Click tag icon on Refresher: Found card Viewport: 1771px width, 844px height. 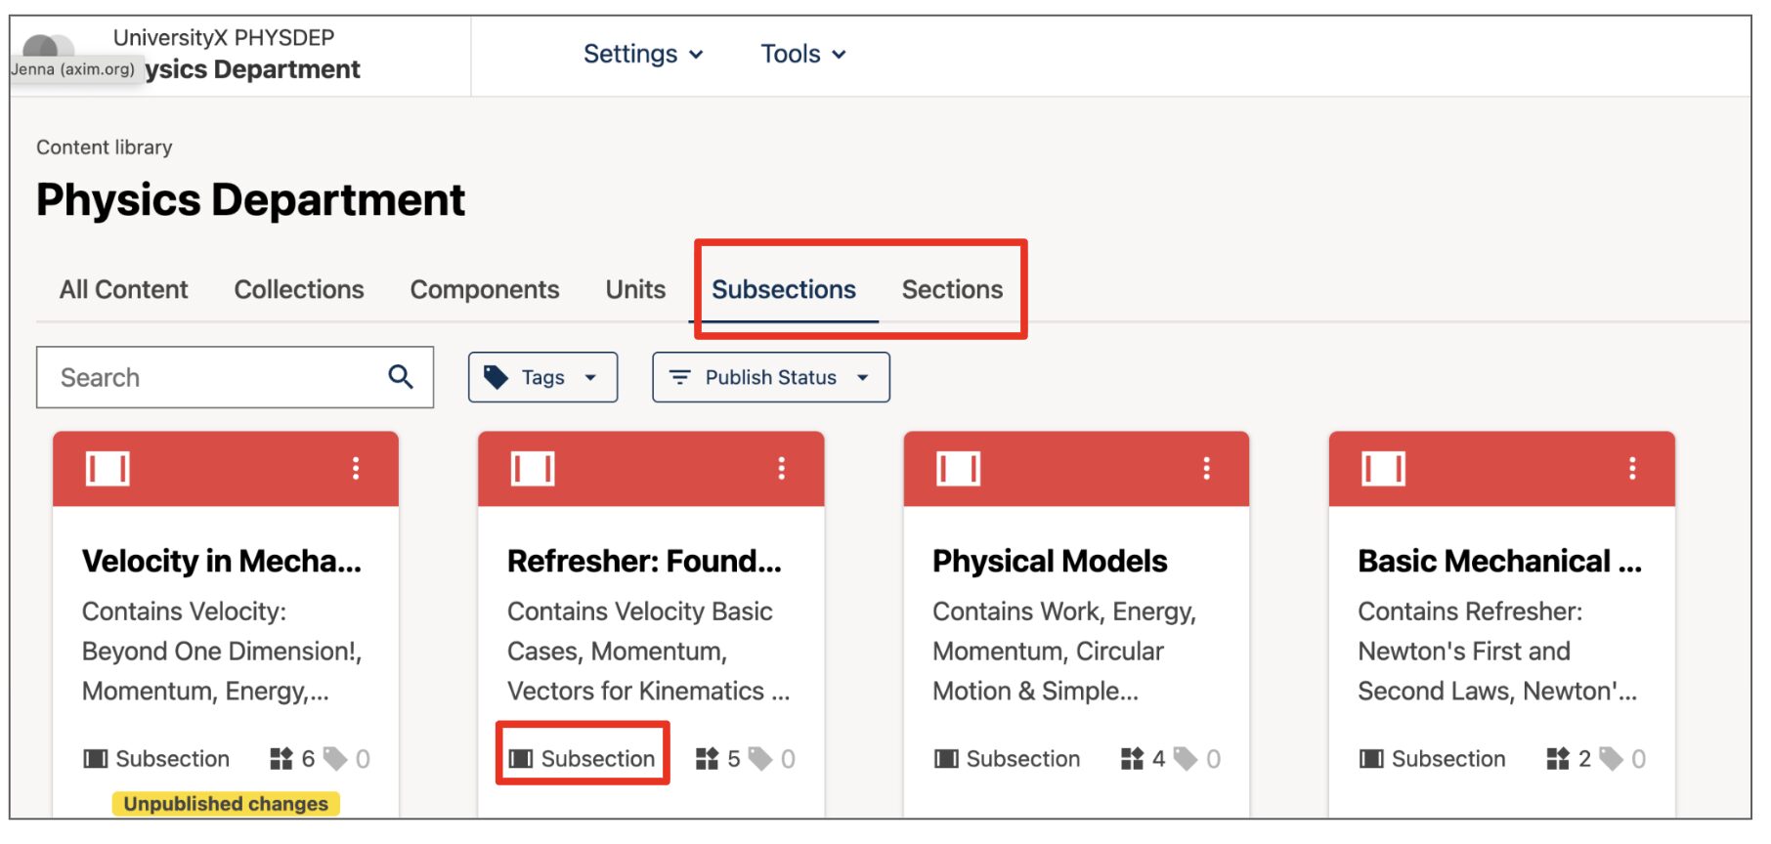760,759
